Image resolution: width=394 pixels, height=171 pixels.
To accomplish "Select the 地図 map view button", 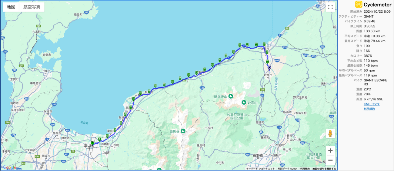I will coord(11,7).
